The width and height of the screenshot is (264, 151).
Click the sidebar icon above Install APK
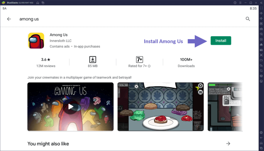click(261, 45)
